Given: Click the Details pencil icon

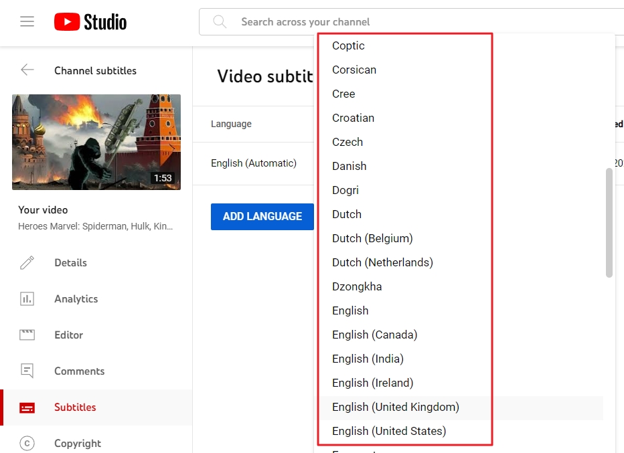Looking at the screenshot, I should [x=27, y=262].
